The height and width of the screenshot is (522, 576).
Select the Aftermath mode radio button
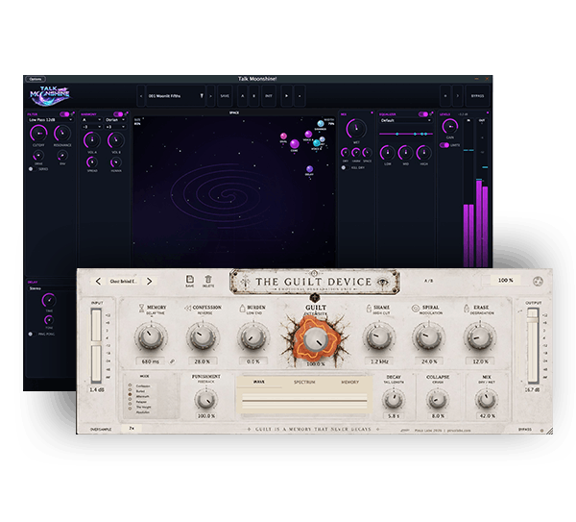pyautogui.click(x=130, y=396)
